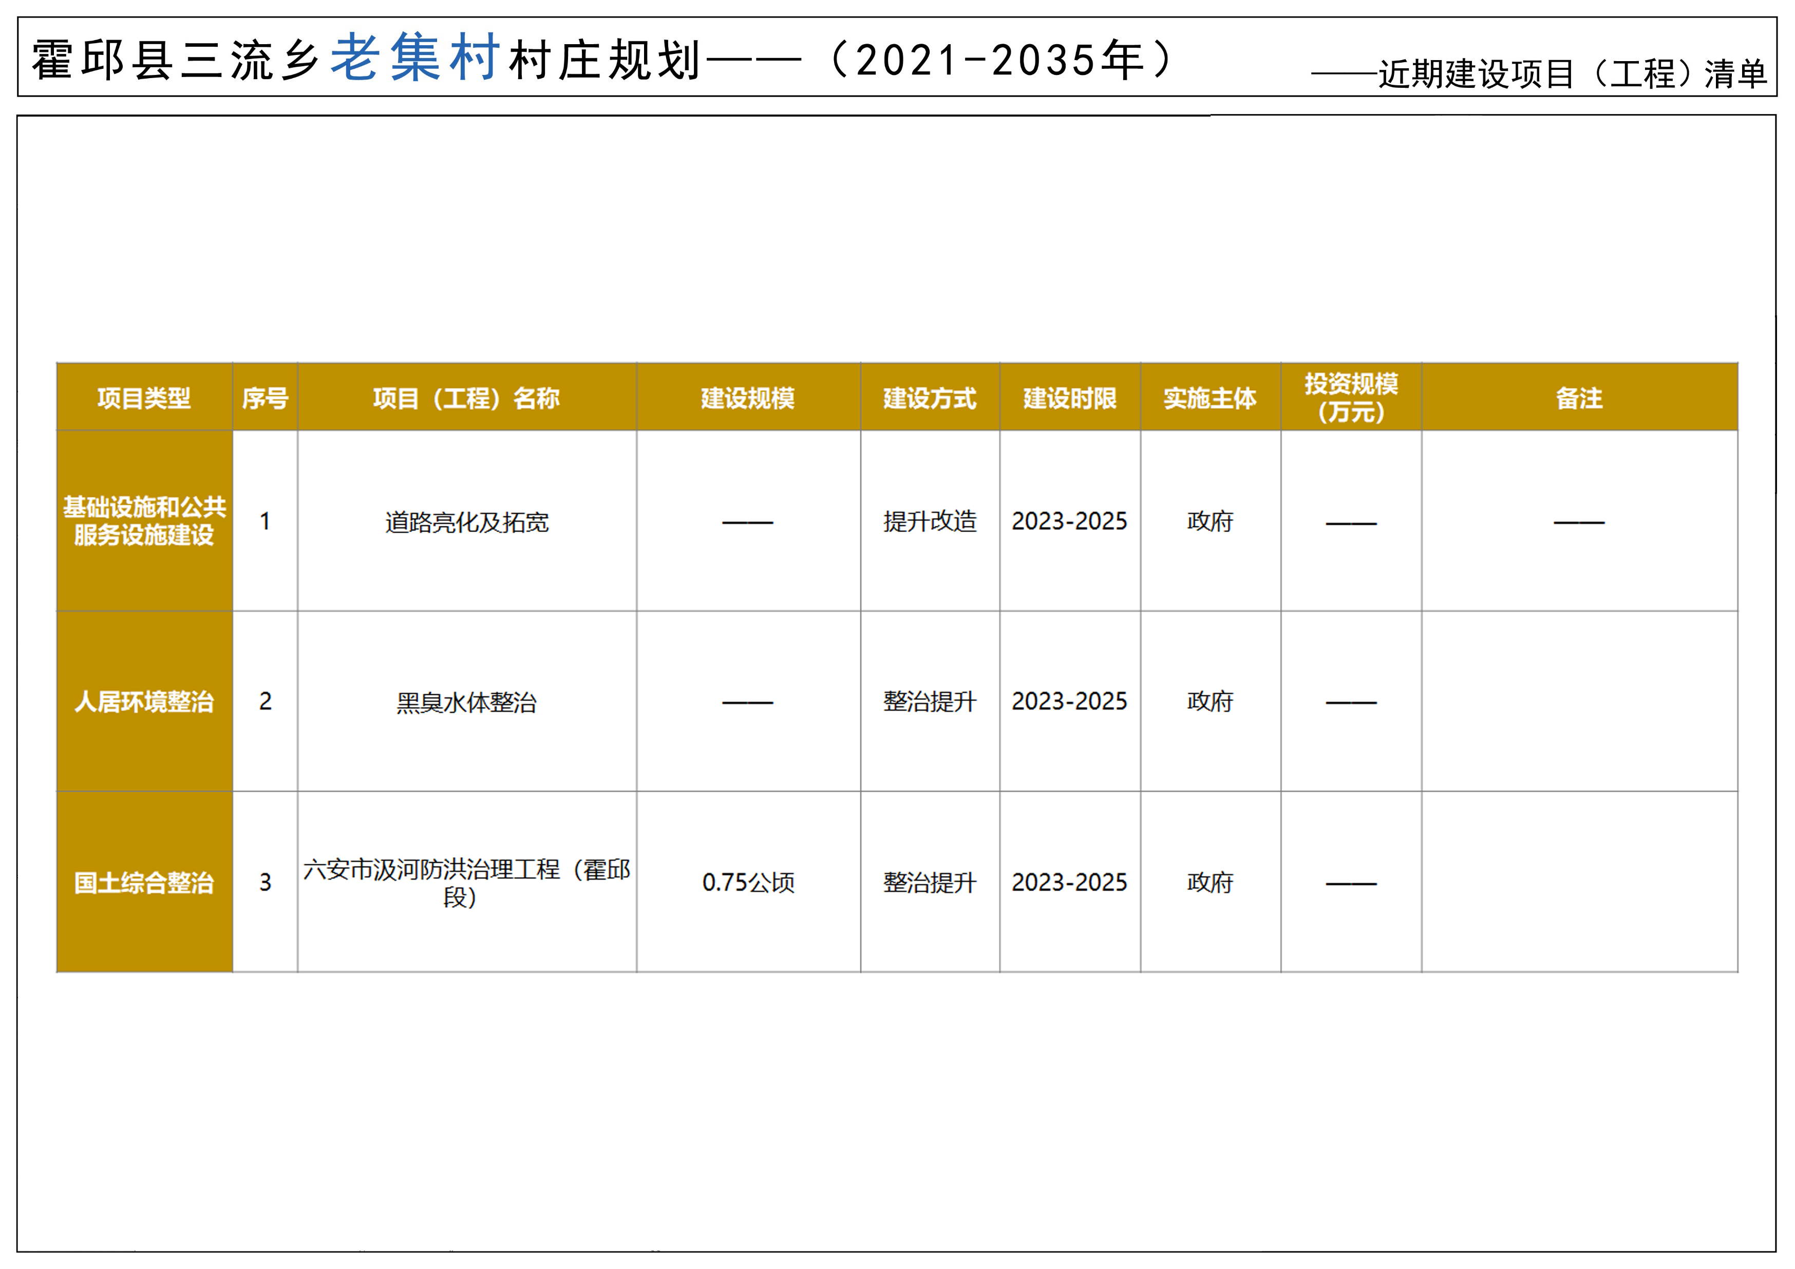Select the 项目（工程）名称 header cell
Viewport: 1795px width, 1269px height.
point(466,398)
